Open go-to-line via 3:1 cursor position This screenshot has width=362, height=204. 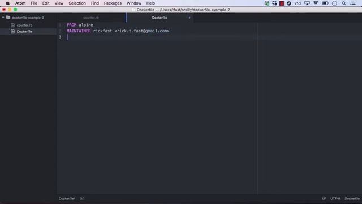(x=82, y=198)
